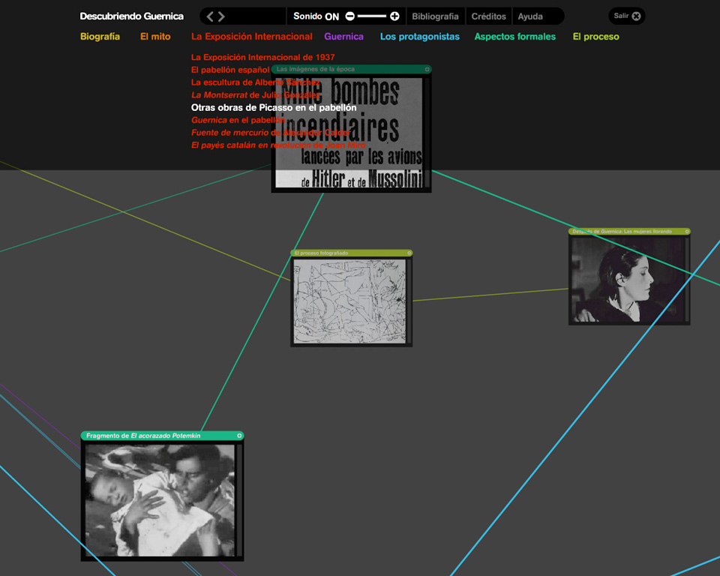Viewport: 720px width, 576px height.
Task: Adjust the sound volume slider
Action: click(x=372, y=16)
